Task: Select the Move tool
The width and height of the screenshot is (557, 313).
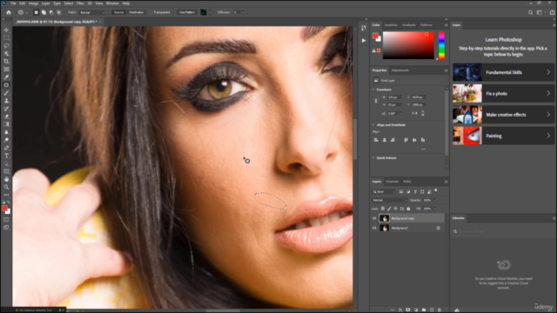Action: click(6, 30)
